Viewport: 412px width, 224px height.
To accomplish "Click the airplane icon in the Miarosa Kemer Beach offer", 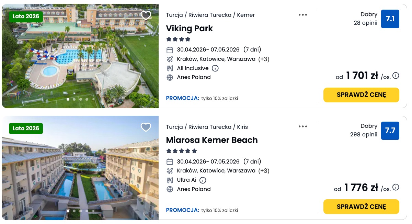I will (170, 171).
